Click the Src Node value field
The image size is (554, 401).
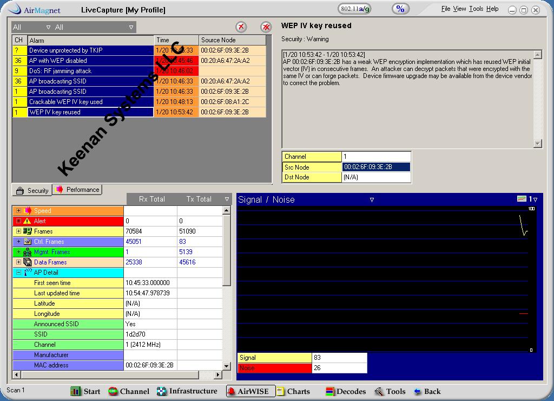(376, 167)
